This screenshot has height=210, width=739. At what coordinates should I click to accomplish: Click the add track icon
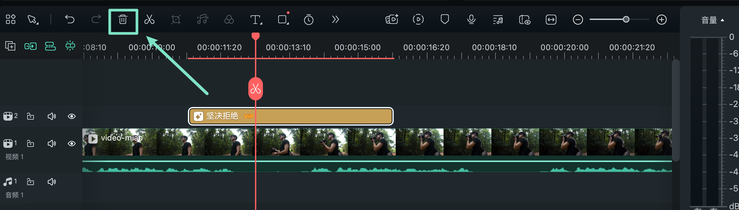10,46
